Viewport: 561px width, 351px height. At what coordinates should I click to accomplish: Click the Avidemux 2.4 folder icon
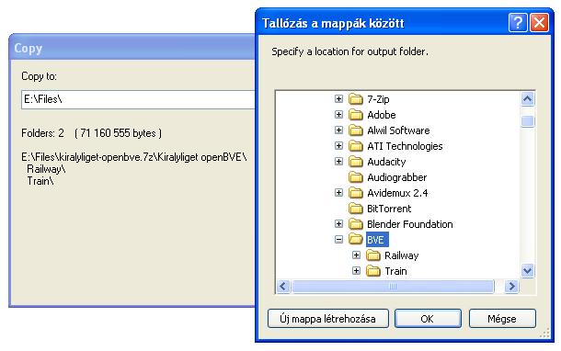click(356, 193)
